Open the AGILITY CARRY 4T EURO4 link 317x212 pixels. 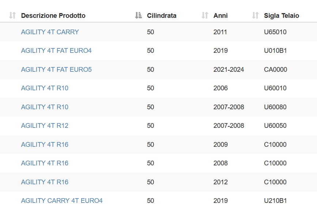[62, 200]
